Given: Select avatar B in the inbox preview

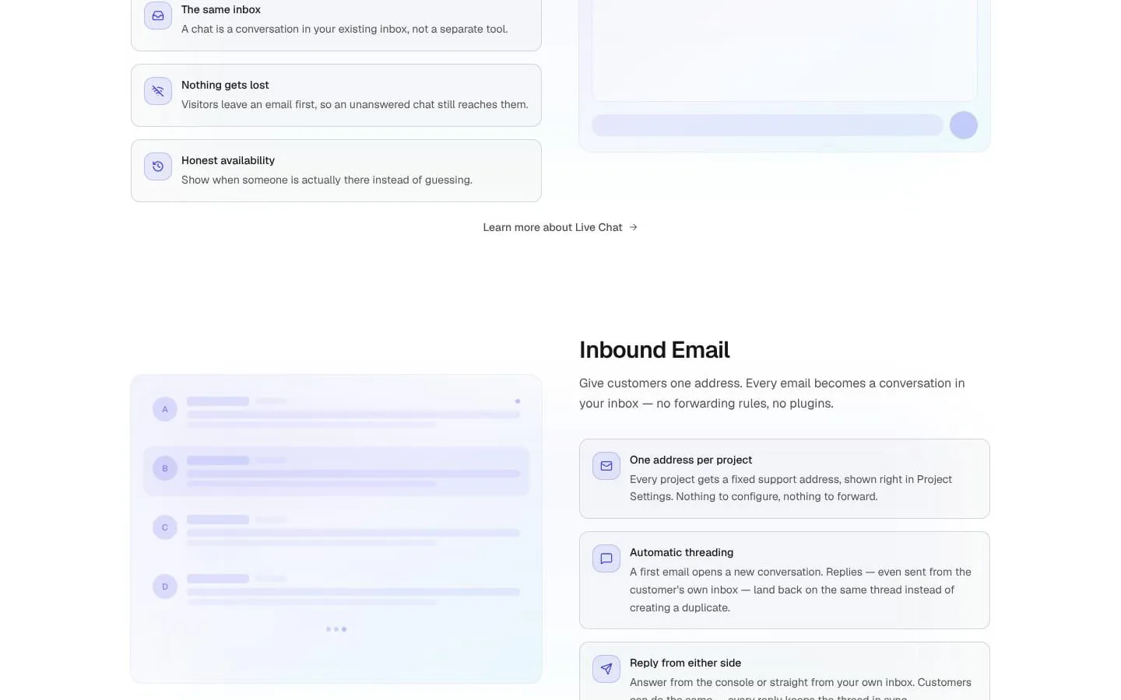Looking at the screenshot, I should [x=165, y=468].
